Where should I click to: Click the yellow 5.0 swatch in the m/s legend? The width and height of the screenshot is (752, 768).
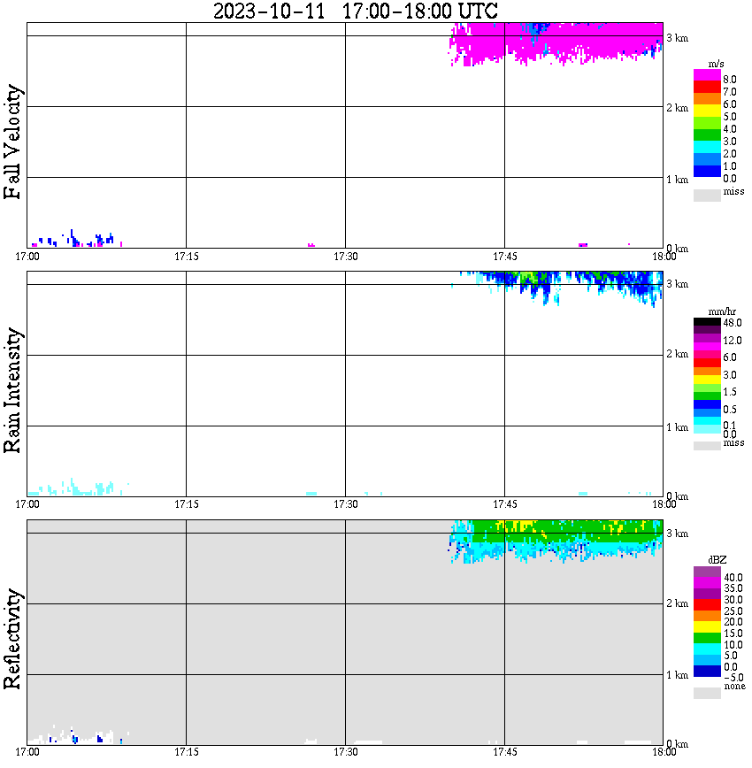point(707,111)
